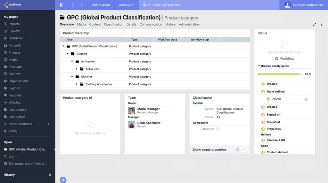328x183 pixels.
Task: Open Edit properties of multipl... entry
Action: 28,164
